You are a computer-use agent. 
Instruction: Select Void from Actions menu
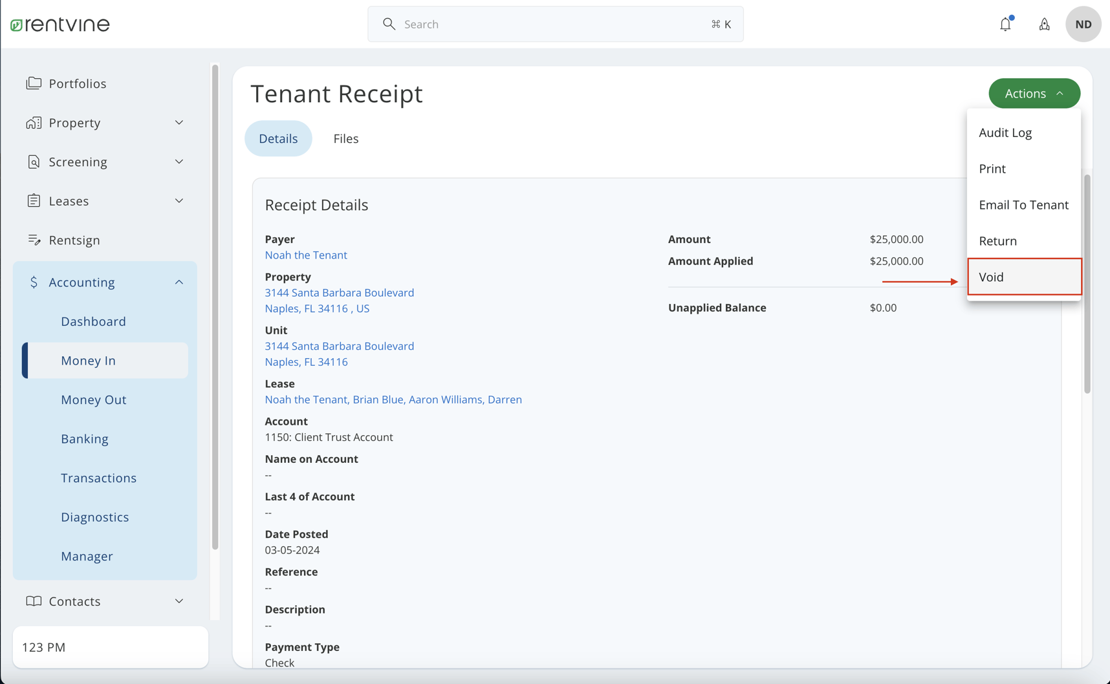(1024, 277)
